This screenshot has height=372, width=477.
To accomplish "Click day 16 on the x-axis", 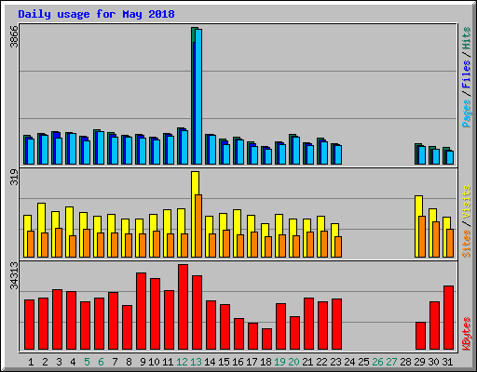I will click(x=238, y=362).
